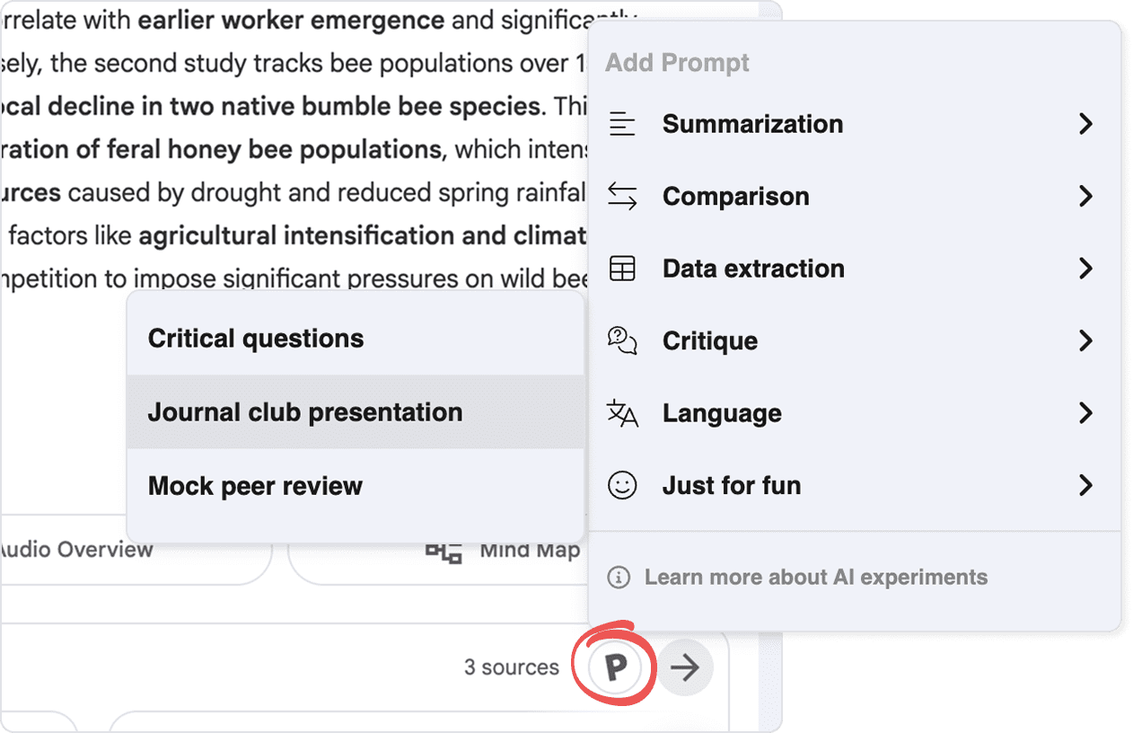The width and height of the screenshot is (1133, 733).
Task: Click the Mind Map diagram icon
Action: point(444,551)
